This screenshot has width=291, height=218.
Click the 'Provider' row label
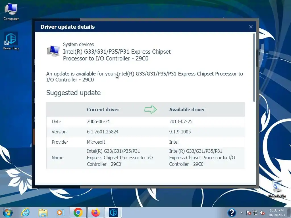[x=60, y=142]
